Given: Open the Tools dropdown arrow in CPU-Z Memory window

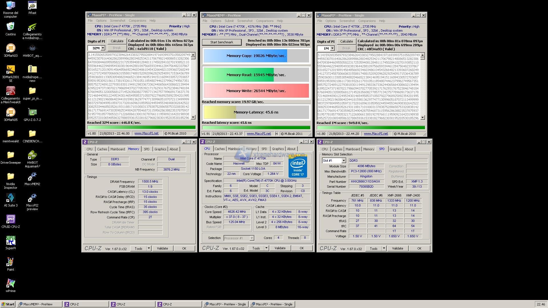Looking at the screenshot, I should (x=149, y=248).
